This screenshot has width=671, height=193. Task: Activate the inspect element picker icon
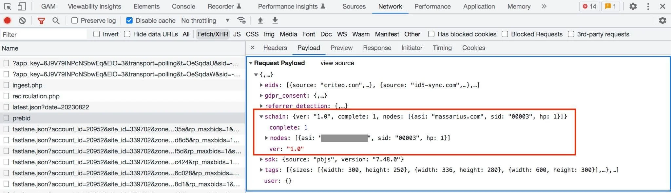(x=8, y=7)
